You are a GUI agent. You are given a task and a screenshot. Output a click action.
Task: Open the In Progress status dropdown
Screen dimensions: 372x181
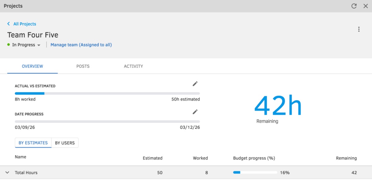39,45
